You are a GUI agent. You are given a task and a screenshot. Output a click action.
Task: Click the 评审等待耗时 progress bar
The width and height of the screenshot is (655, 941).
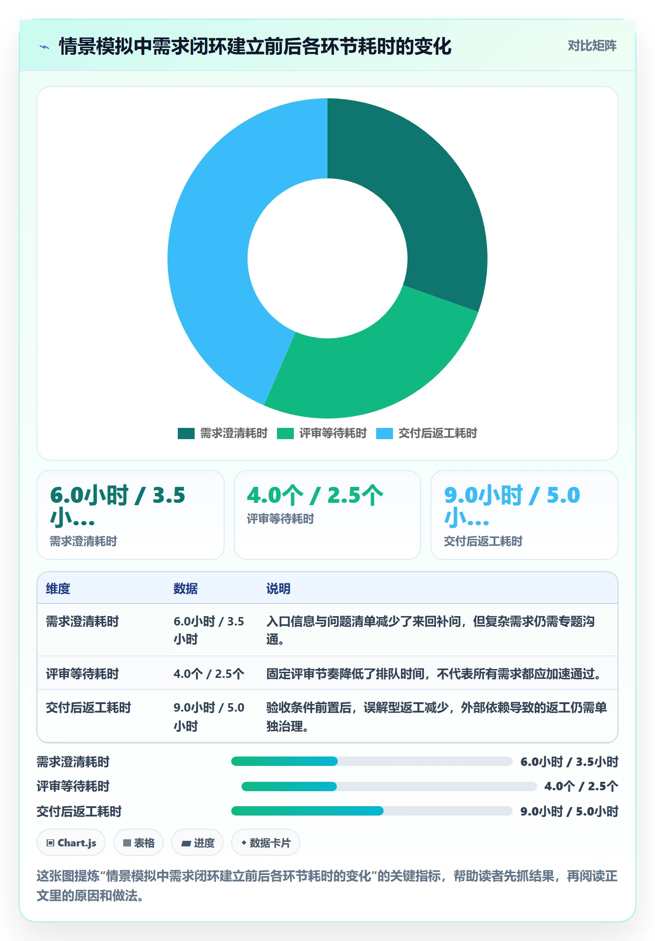tap(389, 787)
